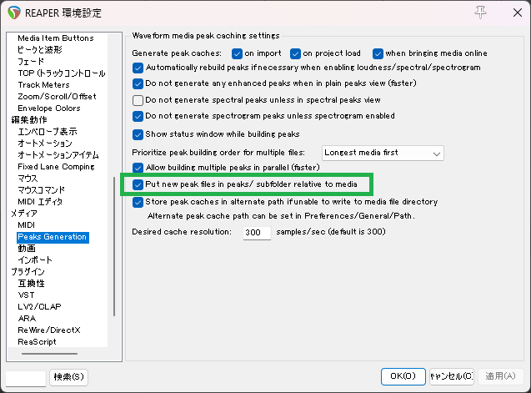The image size is (531, 393).
Task: Select 'MIDI' under メディア
Action: tap(27, 225)
